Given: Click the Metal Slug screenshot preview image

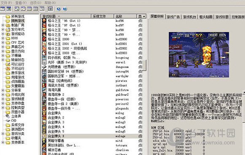Looking at the screenshot, I should (x=199, y=54).
